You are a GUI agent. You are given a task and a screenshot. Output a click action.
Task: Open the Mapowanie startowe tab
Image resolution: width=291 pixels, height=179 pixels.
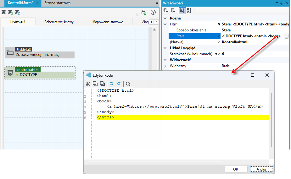108,22
